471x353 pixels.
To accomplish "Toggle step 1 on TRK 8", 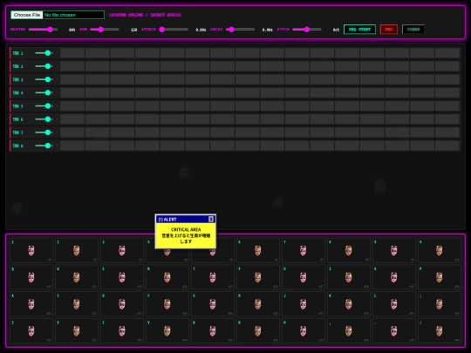I will [72, 146].
